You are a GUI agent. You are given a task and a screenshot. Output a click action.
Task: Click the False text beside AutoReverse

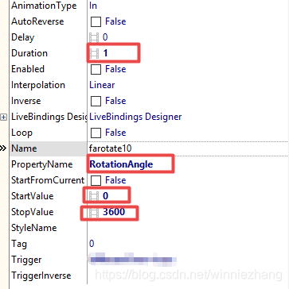point(115,21)
